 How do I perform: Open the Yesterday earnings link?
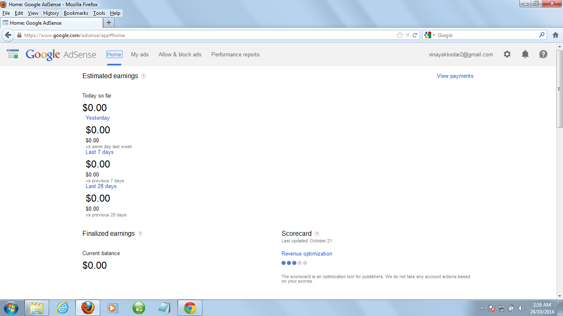point(98,118)
